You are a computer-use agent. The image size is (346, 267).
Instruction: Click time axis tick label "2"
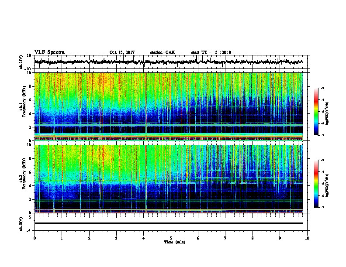click(x=89, y=238)
